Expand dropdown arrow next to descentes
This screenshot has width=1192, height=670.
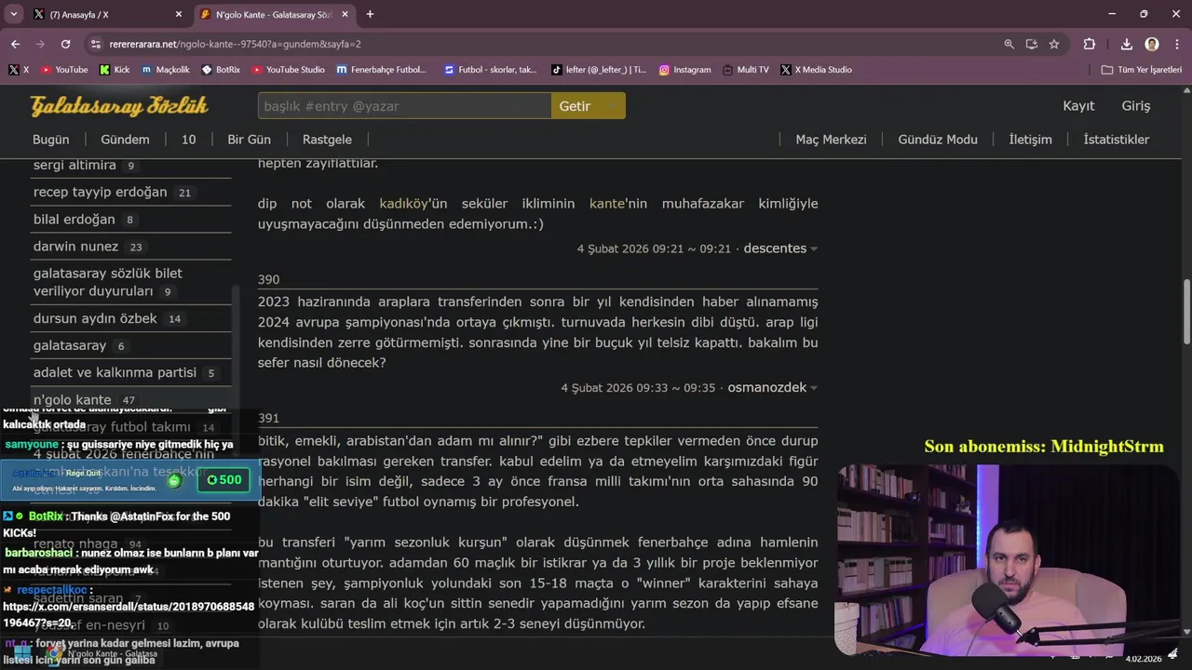point(814,249)
